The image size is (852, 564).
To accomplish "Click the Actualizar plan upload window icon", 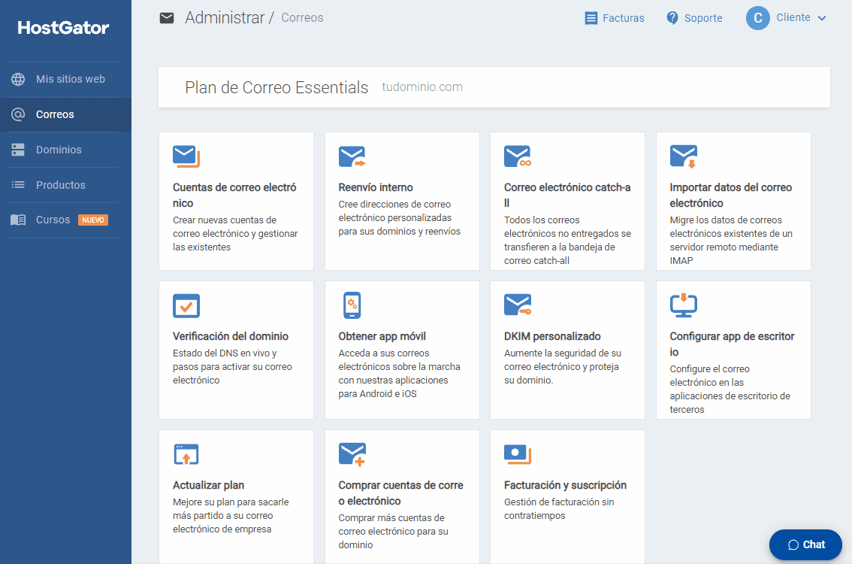I will pos(186,454).
